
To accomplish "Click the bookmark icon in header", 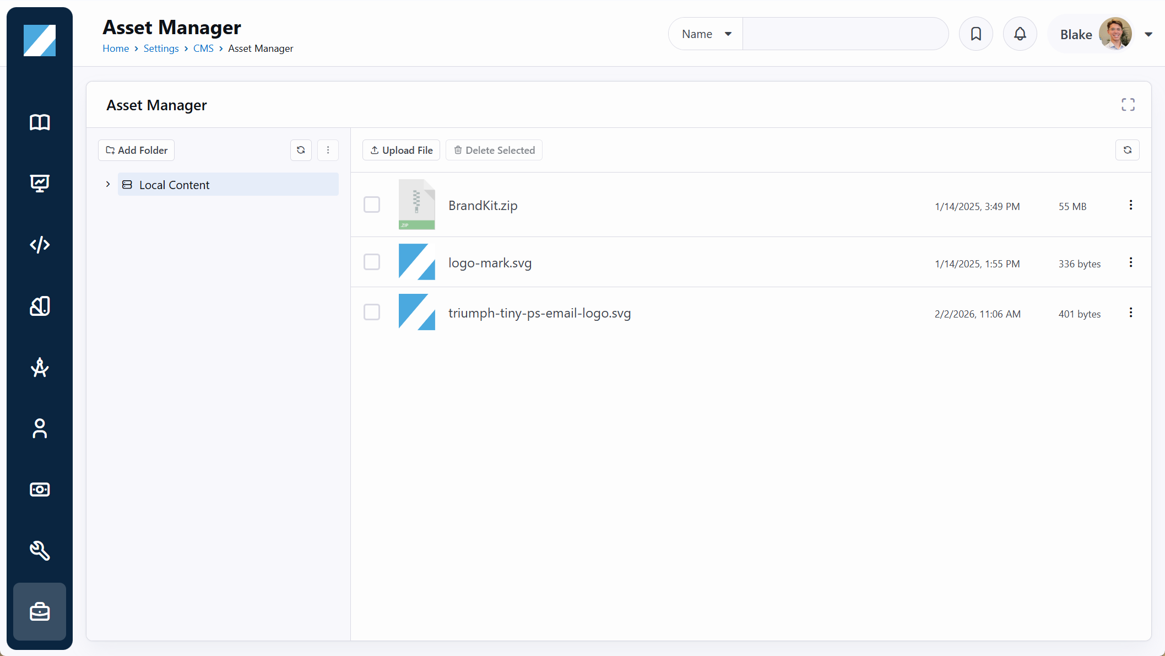I will [976, 34].
